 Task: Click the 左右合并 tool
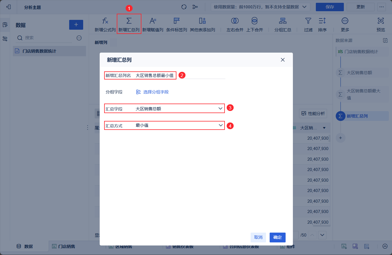click(235, 24)
